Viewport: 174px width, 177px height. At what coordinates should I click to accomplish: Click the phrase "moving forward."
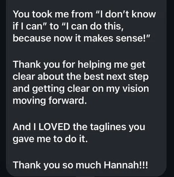(x=50, y=100)
